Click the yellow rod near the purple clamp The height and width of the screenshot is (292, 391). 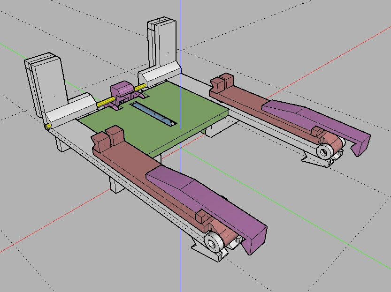pos(104,102)
